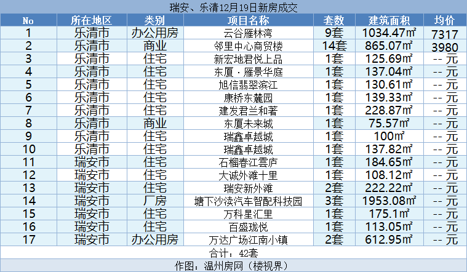The height and width of the screenshot is (272, 467).
Task: Click the title 瑞安、乐清12月19日新房成交
Action: [x=234, y=7]
